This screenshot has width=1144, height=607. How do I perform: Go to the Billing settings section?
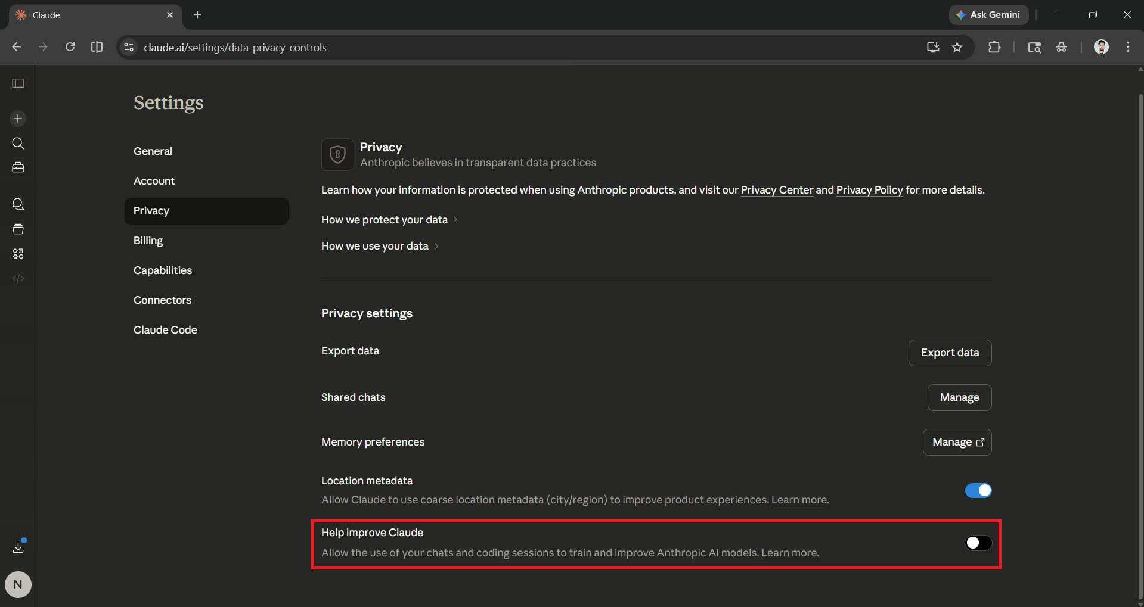pyautogui.click(x=206, y=241)
